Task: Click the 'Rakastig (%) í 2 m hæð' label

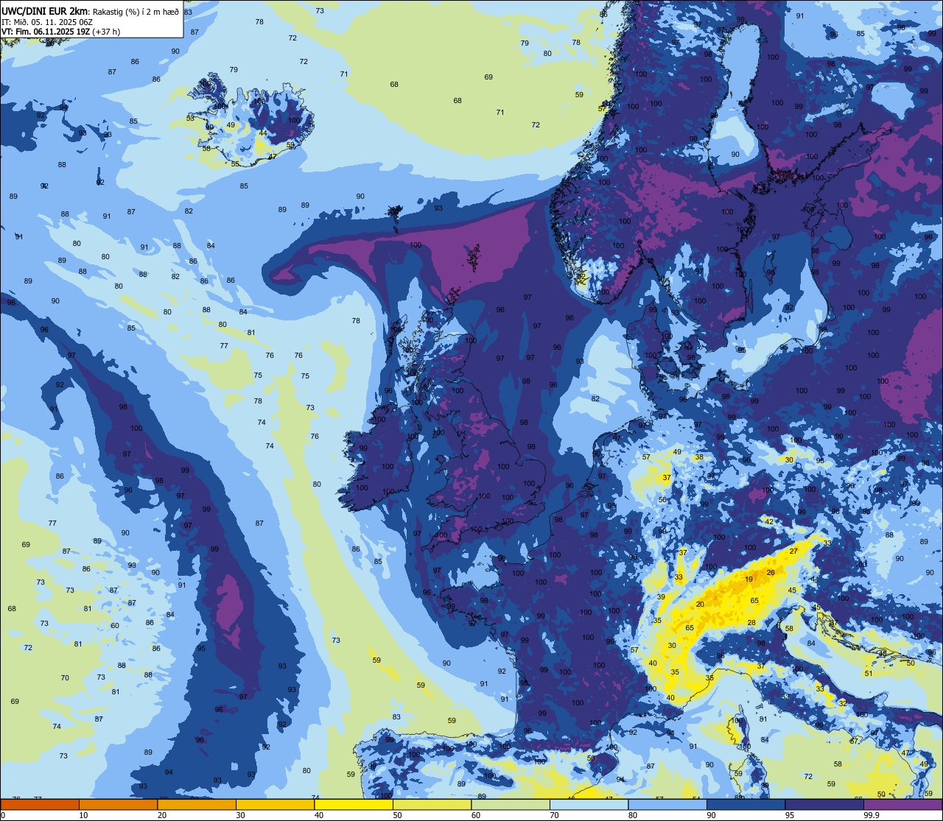Action: point(136,11)
